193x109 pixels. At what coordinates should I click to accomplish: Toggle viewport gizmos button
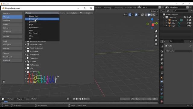point(130,15)
